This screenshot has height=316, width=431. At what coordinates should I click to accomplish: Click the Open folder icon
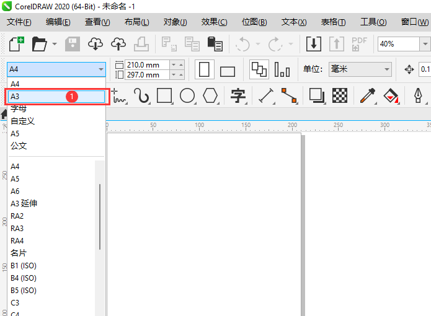(x=39, y=44)
